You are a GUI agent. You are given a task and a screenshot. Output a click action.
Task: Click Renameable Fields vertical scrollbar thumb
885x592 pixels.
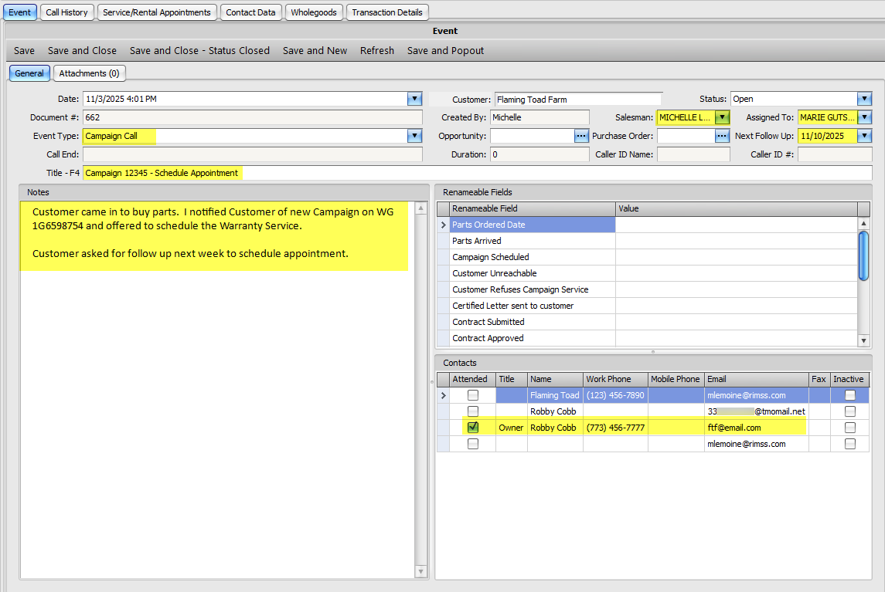863,255
